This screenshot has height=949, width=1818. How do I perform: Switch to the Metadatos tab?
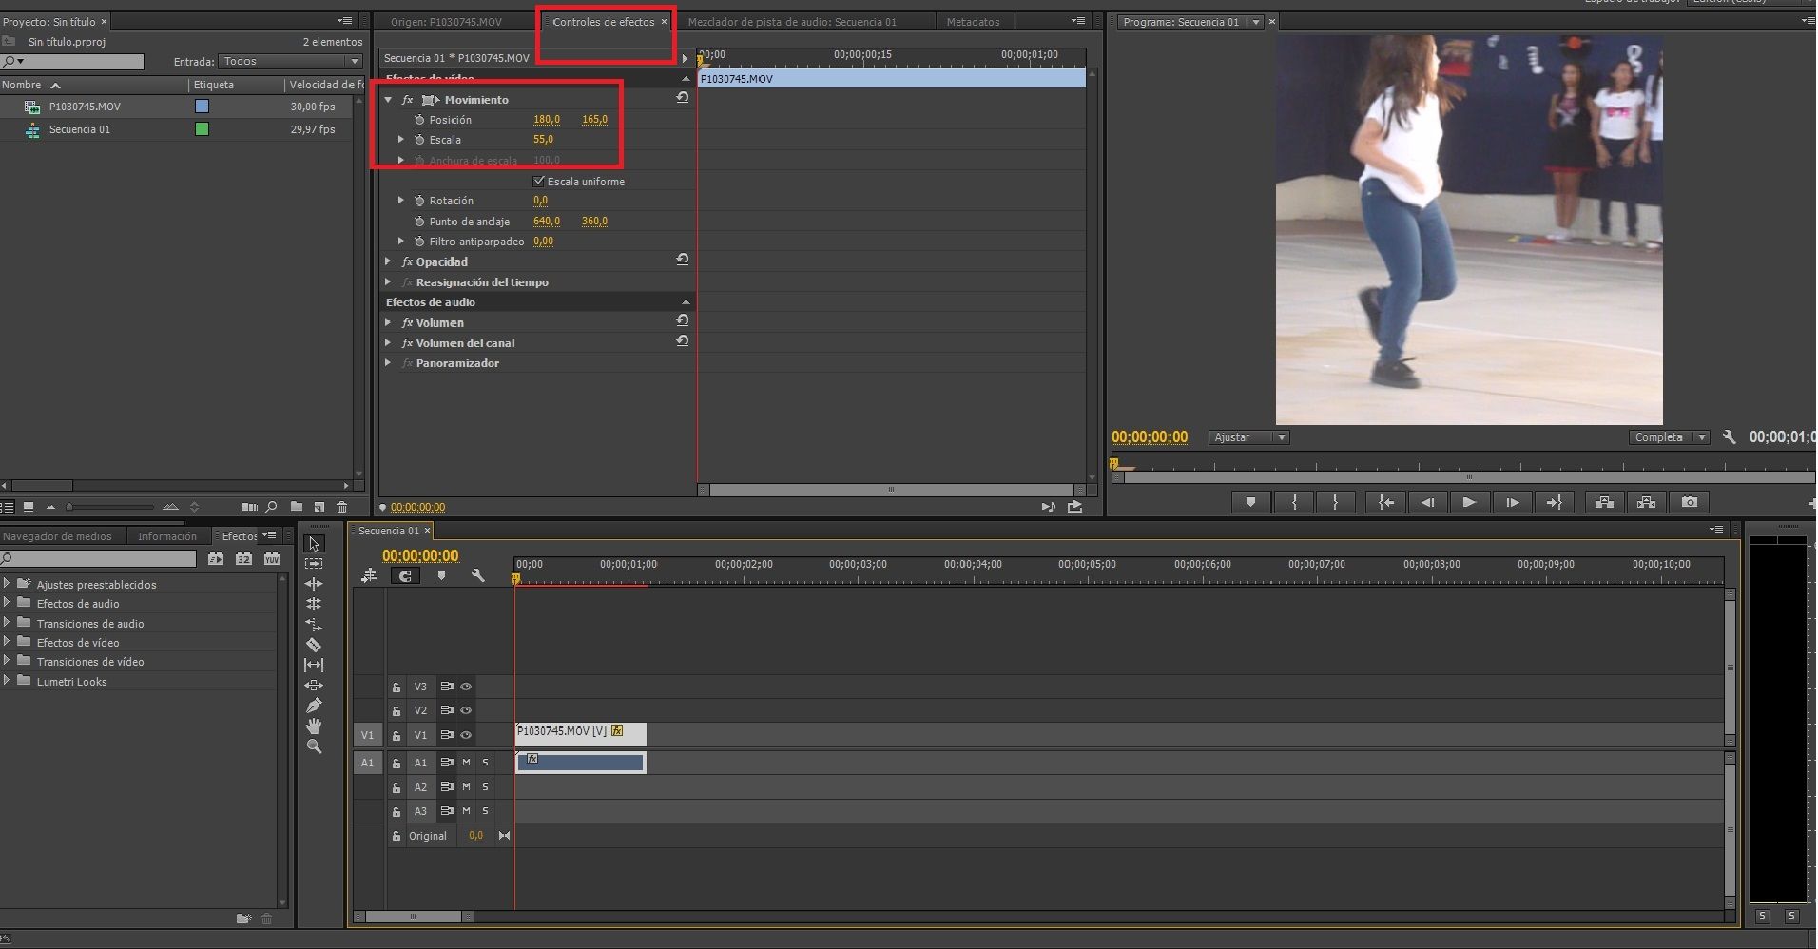973,22
